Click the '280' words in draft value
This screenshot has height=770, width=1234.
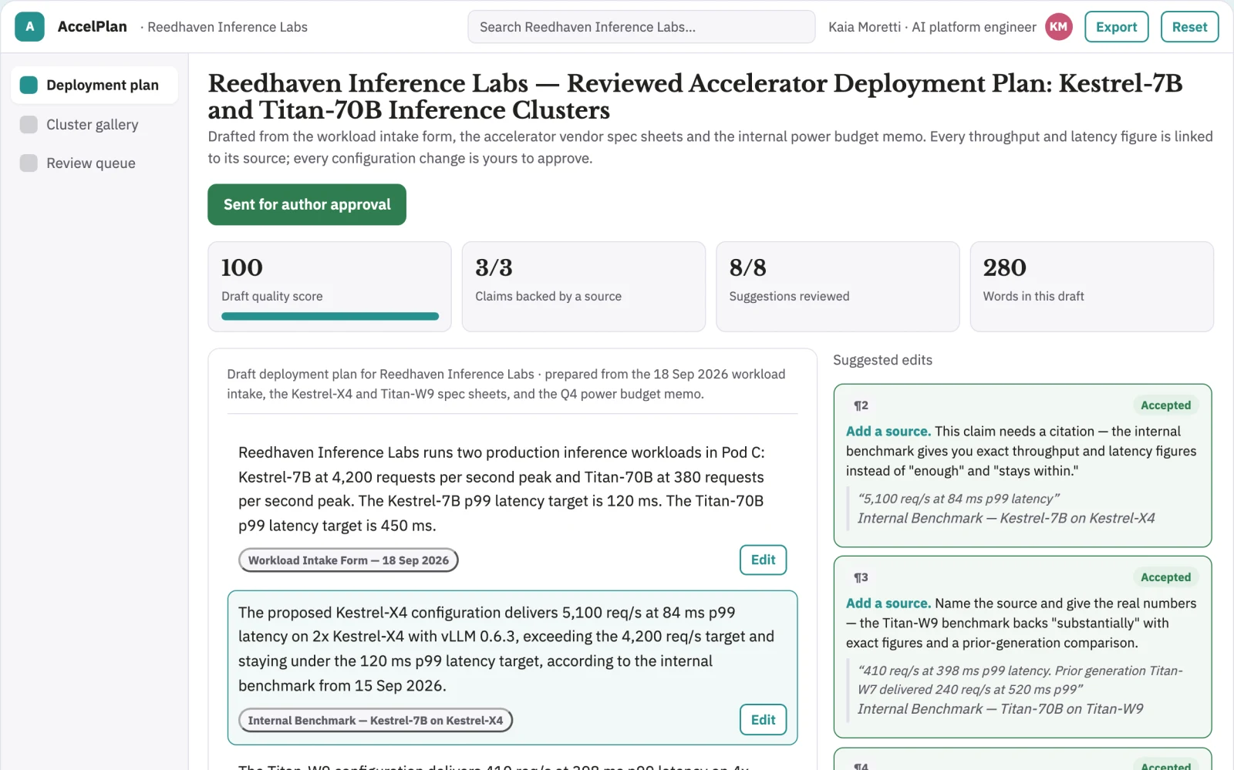1004,267
